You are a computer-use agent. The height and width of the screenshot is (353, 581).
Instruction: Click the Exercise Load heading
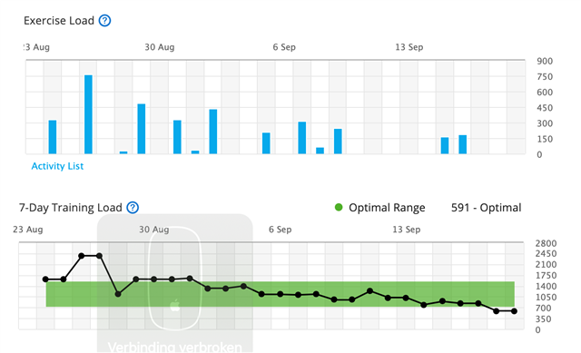(59, 20)
